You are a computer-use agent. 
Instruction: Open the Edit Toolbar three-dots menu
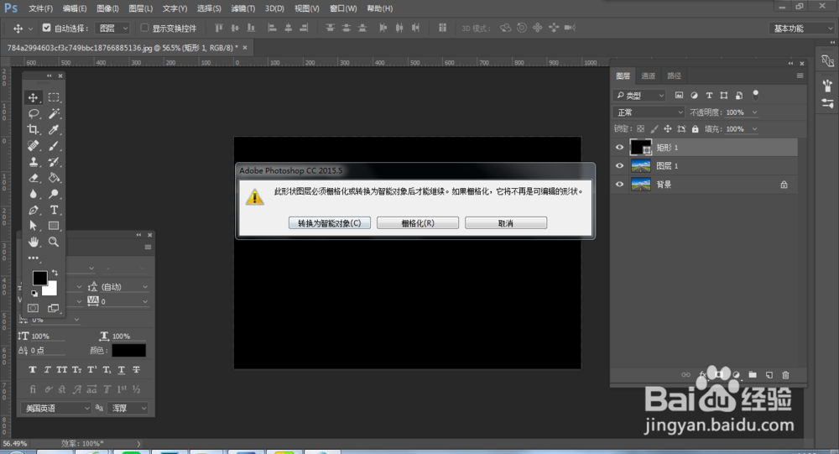click(x=34, y=258)
